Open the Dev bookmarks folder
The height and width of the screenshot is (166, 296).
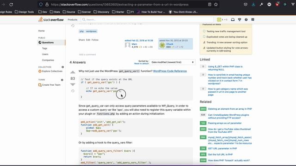(x=43, y=12)
